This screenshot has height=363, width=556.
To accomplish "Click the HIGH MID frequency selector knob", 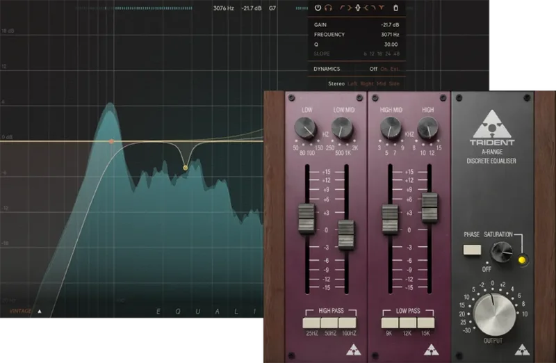I will point(391,128).
